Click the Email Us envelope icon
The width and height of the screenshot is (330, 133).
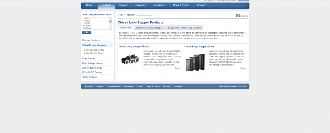(x=238, y=15)
